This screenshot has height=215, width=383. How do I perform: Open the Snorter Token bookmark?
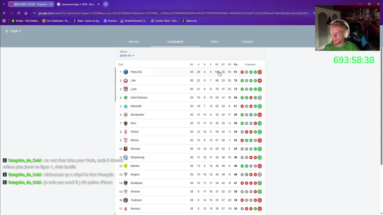click(x=165, y=21)
